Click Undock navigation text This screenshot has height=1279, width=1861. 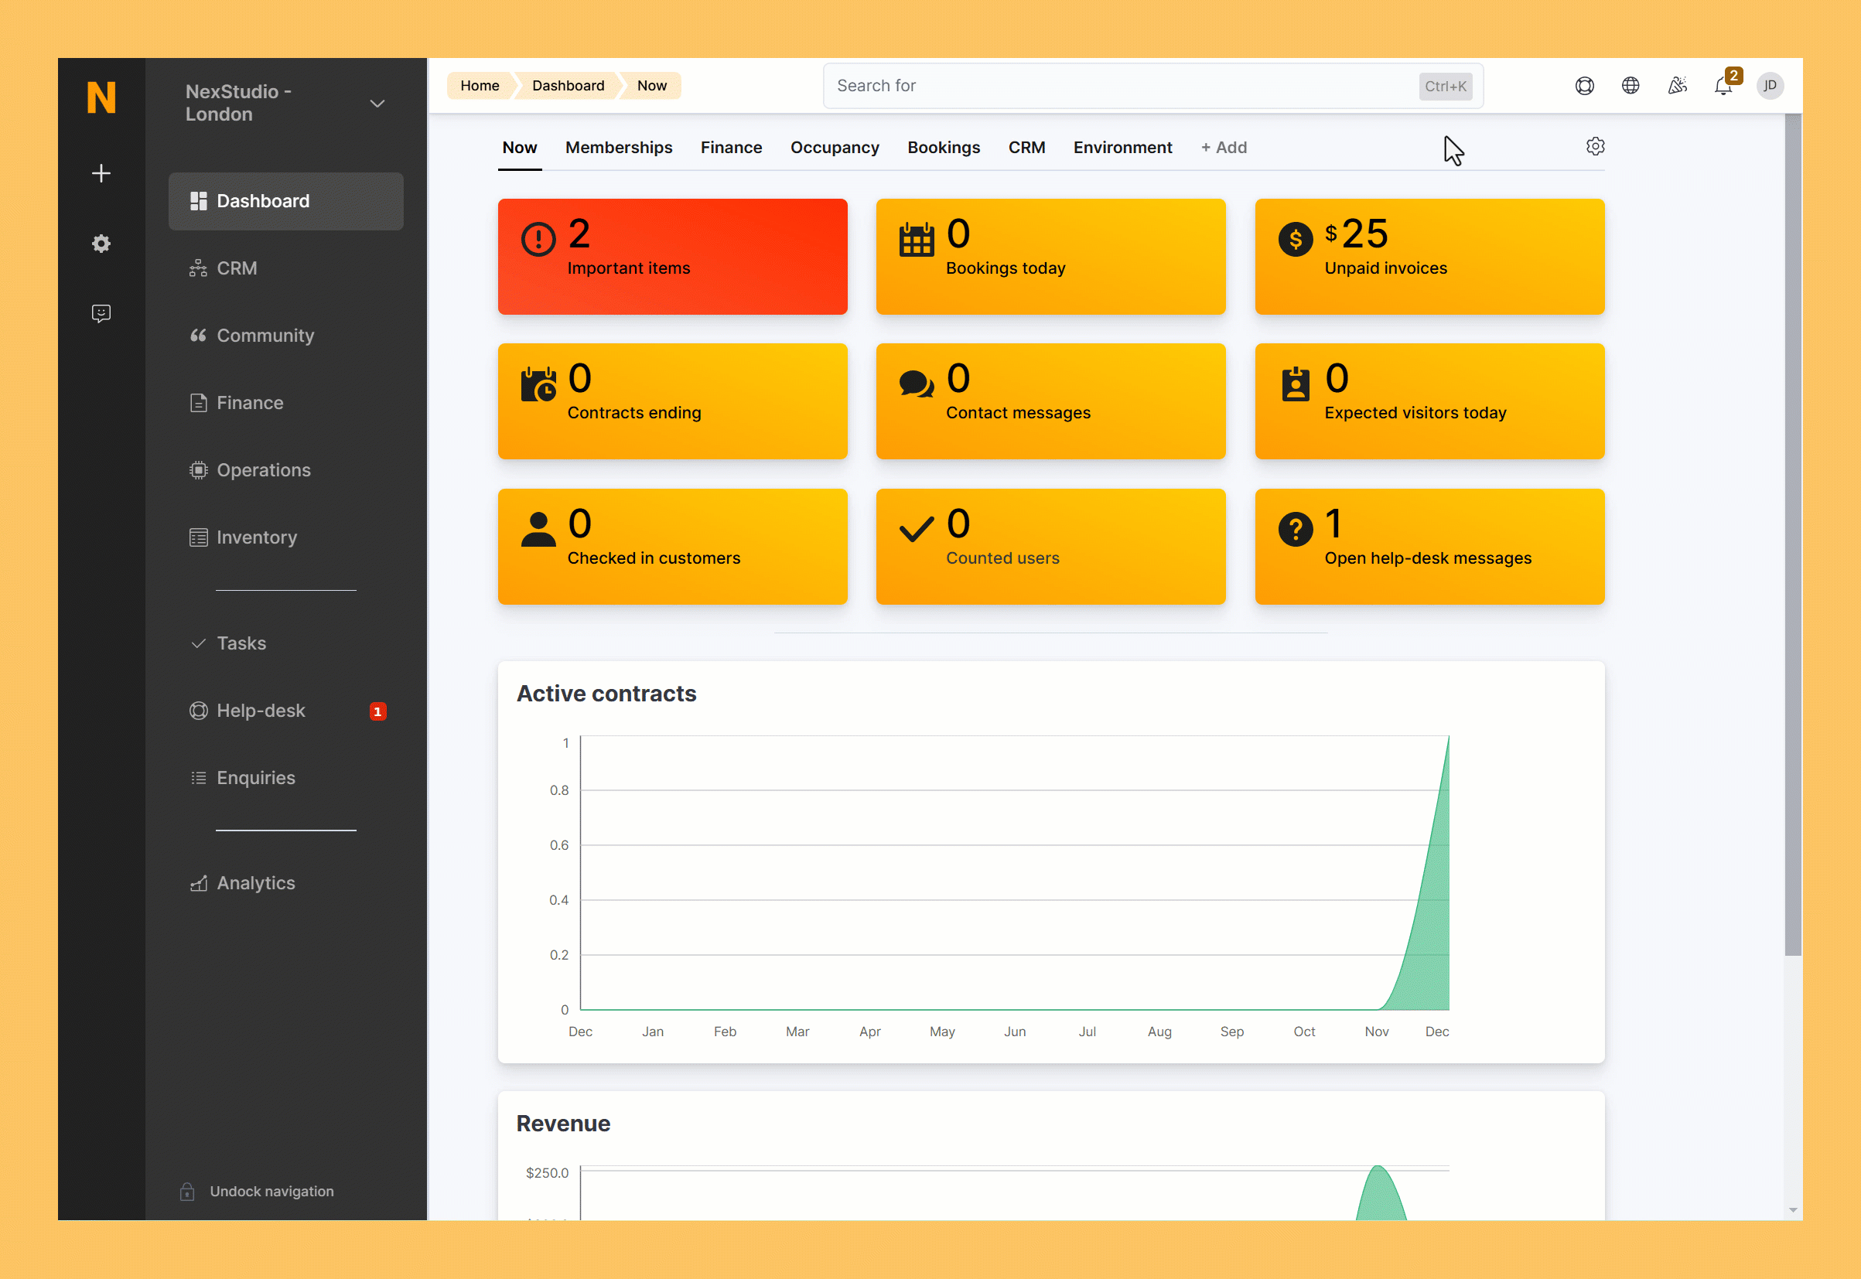click(271, 1192)
